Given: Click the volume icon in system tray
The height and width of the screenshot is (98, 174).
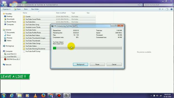Looking at the screenshot, I should (157, 96).
